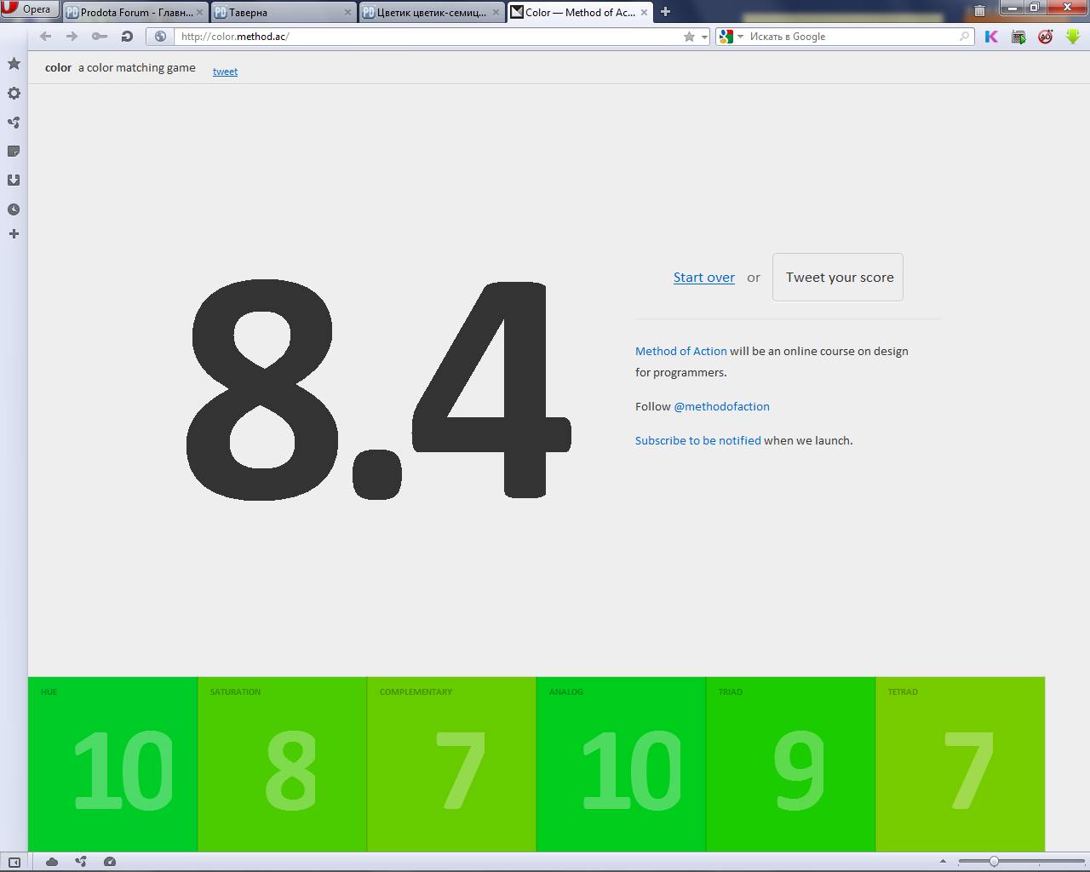Click the HUE score tile showing 10
This screenshot has height=872, width=1090.
coord(112,764)
